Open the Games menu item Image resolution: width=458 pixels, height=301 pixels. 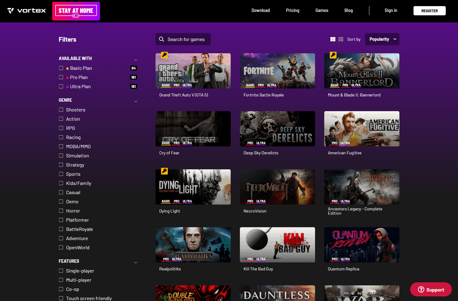(x=322, y=10)
